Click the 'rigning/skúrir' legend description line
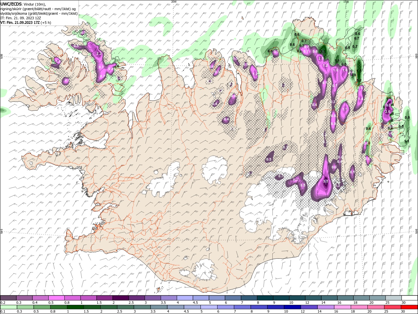The width and height of the screenshot is (418, 314). click(x=38, y=9)
